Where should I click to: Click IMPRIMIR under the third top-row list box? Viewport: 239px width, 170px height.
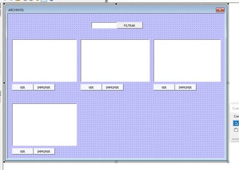tap(185, 87)
